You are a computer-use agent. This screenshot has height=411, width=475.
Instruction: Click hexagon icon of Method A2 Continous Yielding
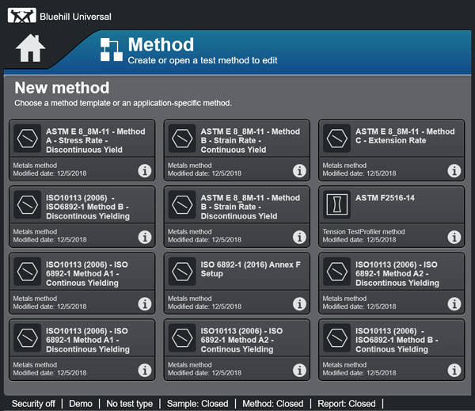tap(182, 337)
